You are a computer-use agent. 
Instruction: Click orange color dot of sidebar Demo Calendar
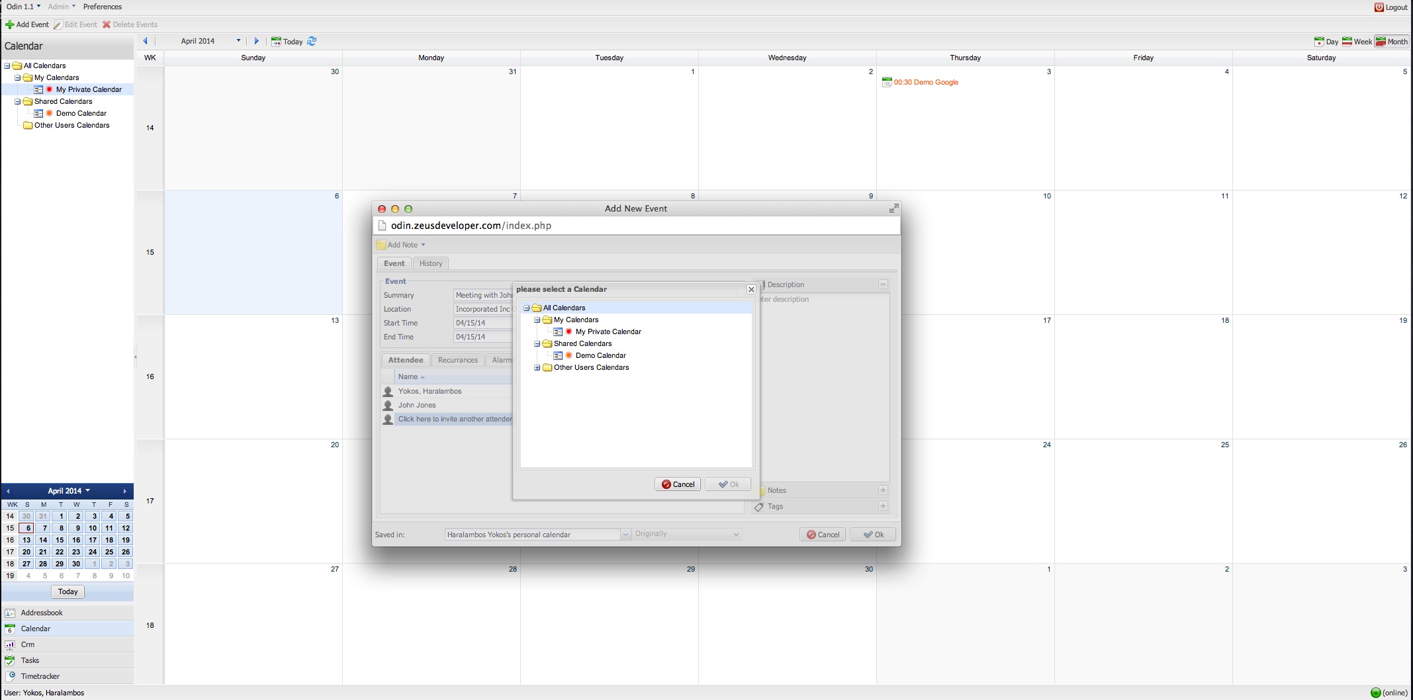49,113
